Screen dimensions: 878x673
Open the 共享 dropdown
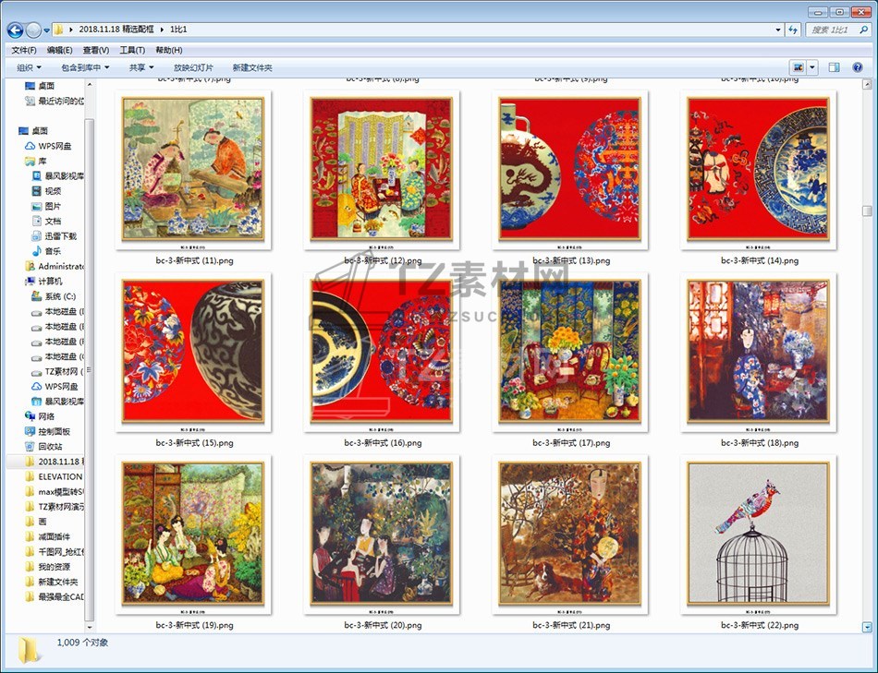pyautogui.click(x=141, y=67)
